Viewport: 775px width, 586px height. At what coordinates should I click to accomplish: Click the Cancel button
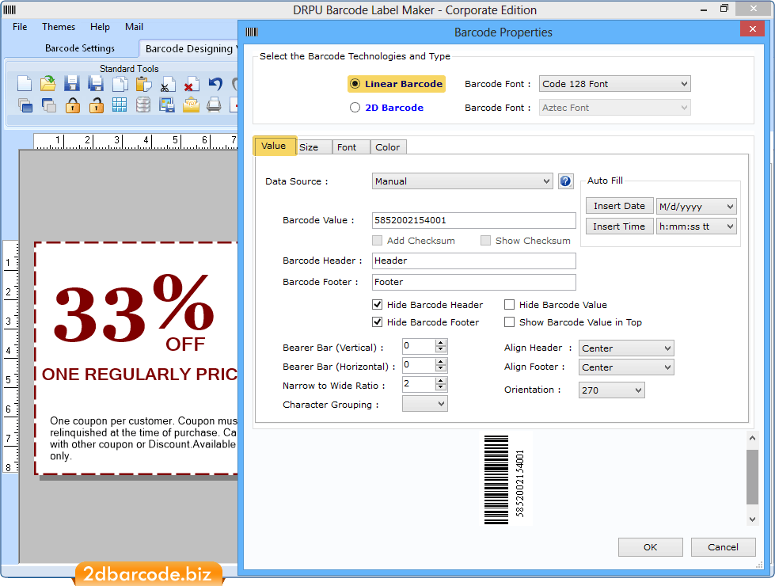pyautogui.click(x=723, y=547)
